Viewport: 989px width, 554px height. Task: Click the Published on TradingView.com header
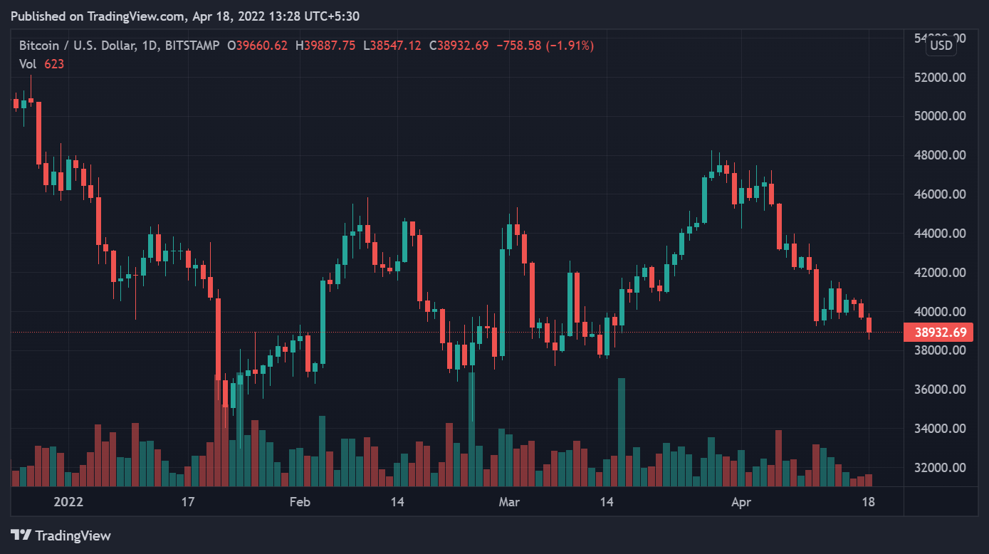click(184, 16)
